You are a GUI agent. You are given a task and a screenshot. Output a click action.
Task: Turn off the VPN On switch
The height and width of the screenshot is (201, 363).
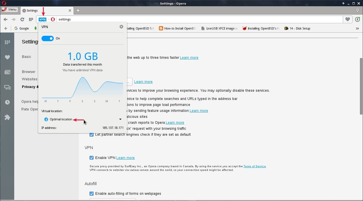[47, 38]
